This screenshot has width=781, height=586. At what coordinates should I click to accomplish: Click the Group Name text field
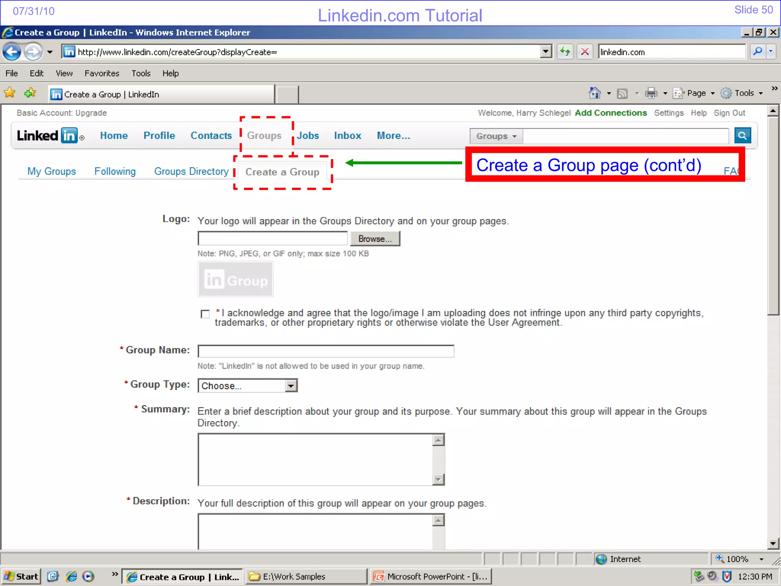(326, 351)
